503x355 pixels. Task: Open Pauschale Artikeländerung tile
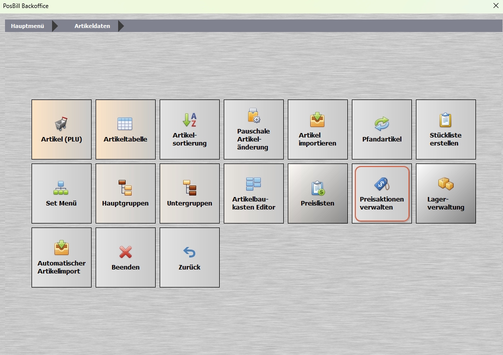point(254,129)
